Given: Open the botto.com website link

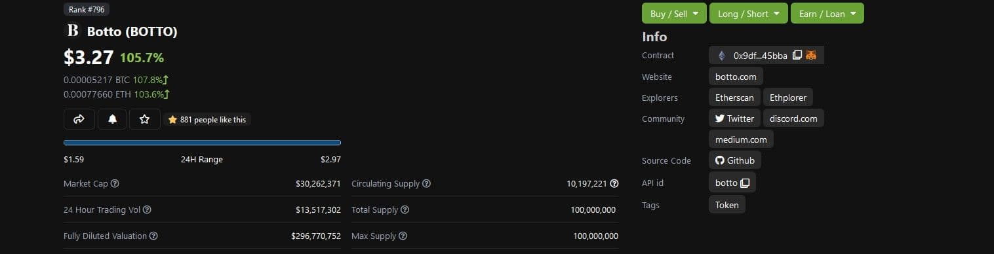Looking at the screenshot, I should (x=736, y=77).
